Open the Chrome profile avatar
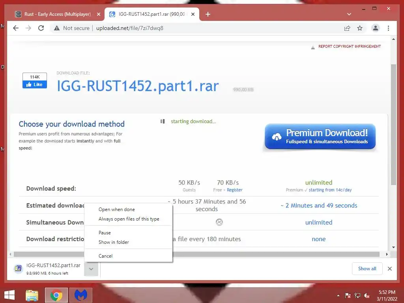 (376, 28)
